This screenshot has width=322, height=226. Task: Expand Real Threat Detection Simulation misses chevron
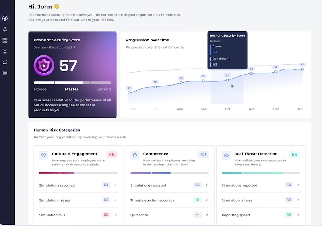[298, 200]
